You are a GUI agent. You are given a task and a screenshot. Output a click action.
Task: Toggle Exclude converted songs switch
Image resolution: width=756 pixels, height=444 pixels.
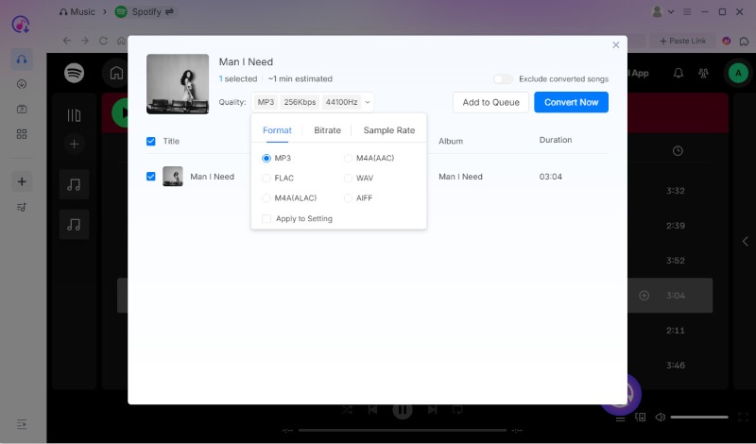503,79
